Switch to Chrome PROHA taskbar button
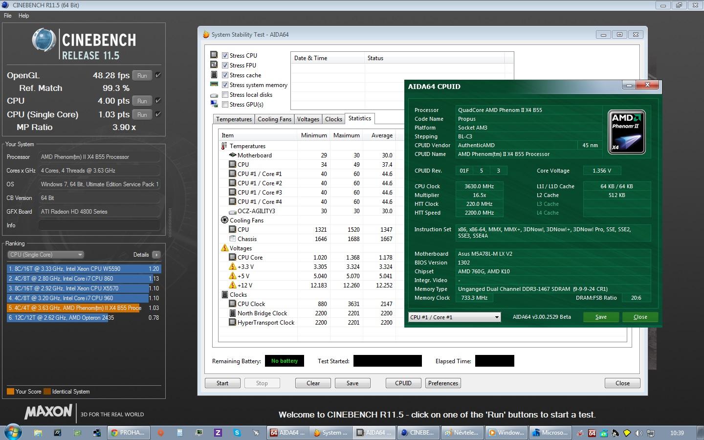This screenshot has height=440, width=704. (x=128, y=433)
